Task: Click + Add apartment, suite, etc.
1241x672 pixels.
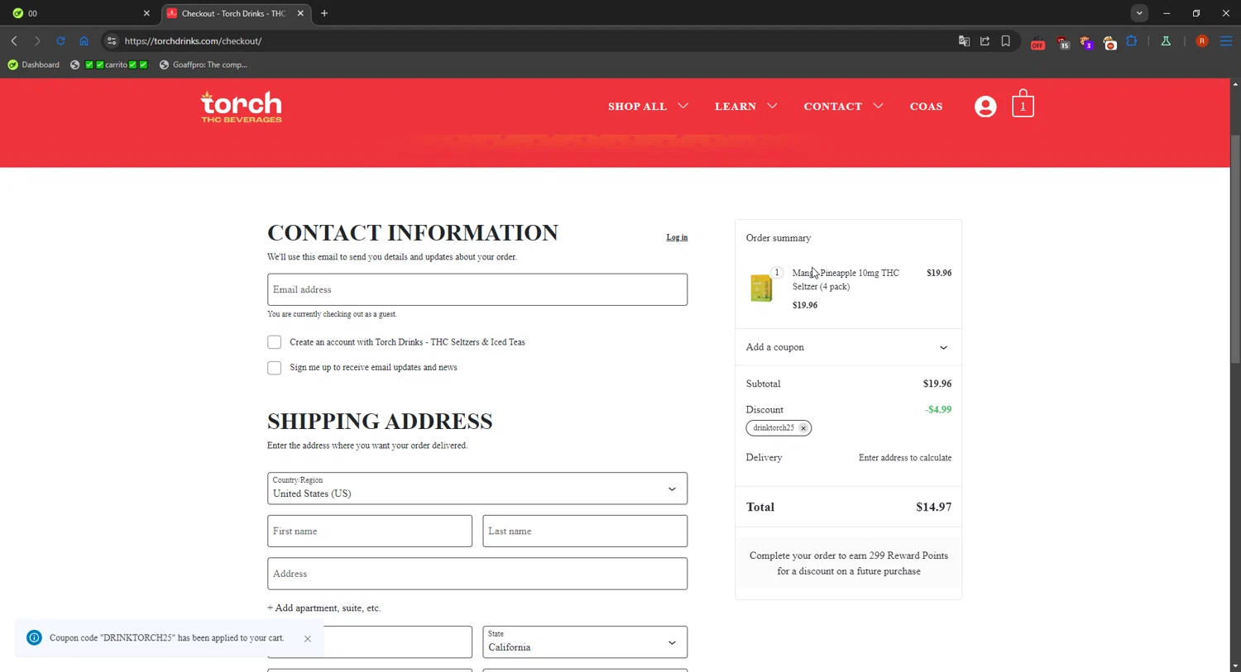Action: pos(323,608)
